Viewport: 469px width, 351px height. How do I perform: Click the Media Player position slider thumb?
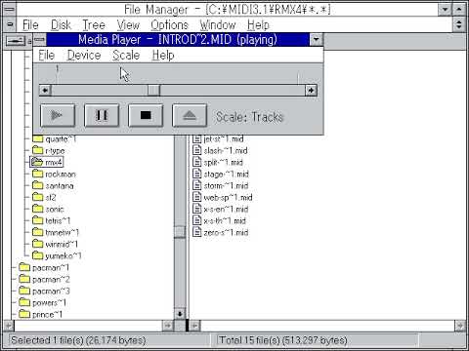pyautogui.click(x=153, y=90)
